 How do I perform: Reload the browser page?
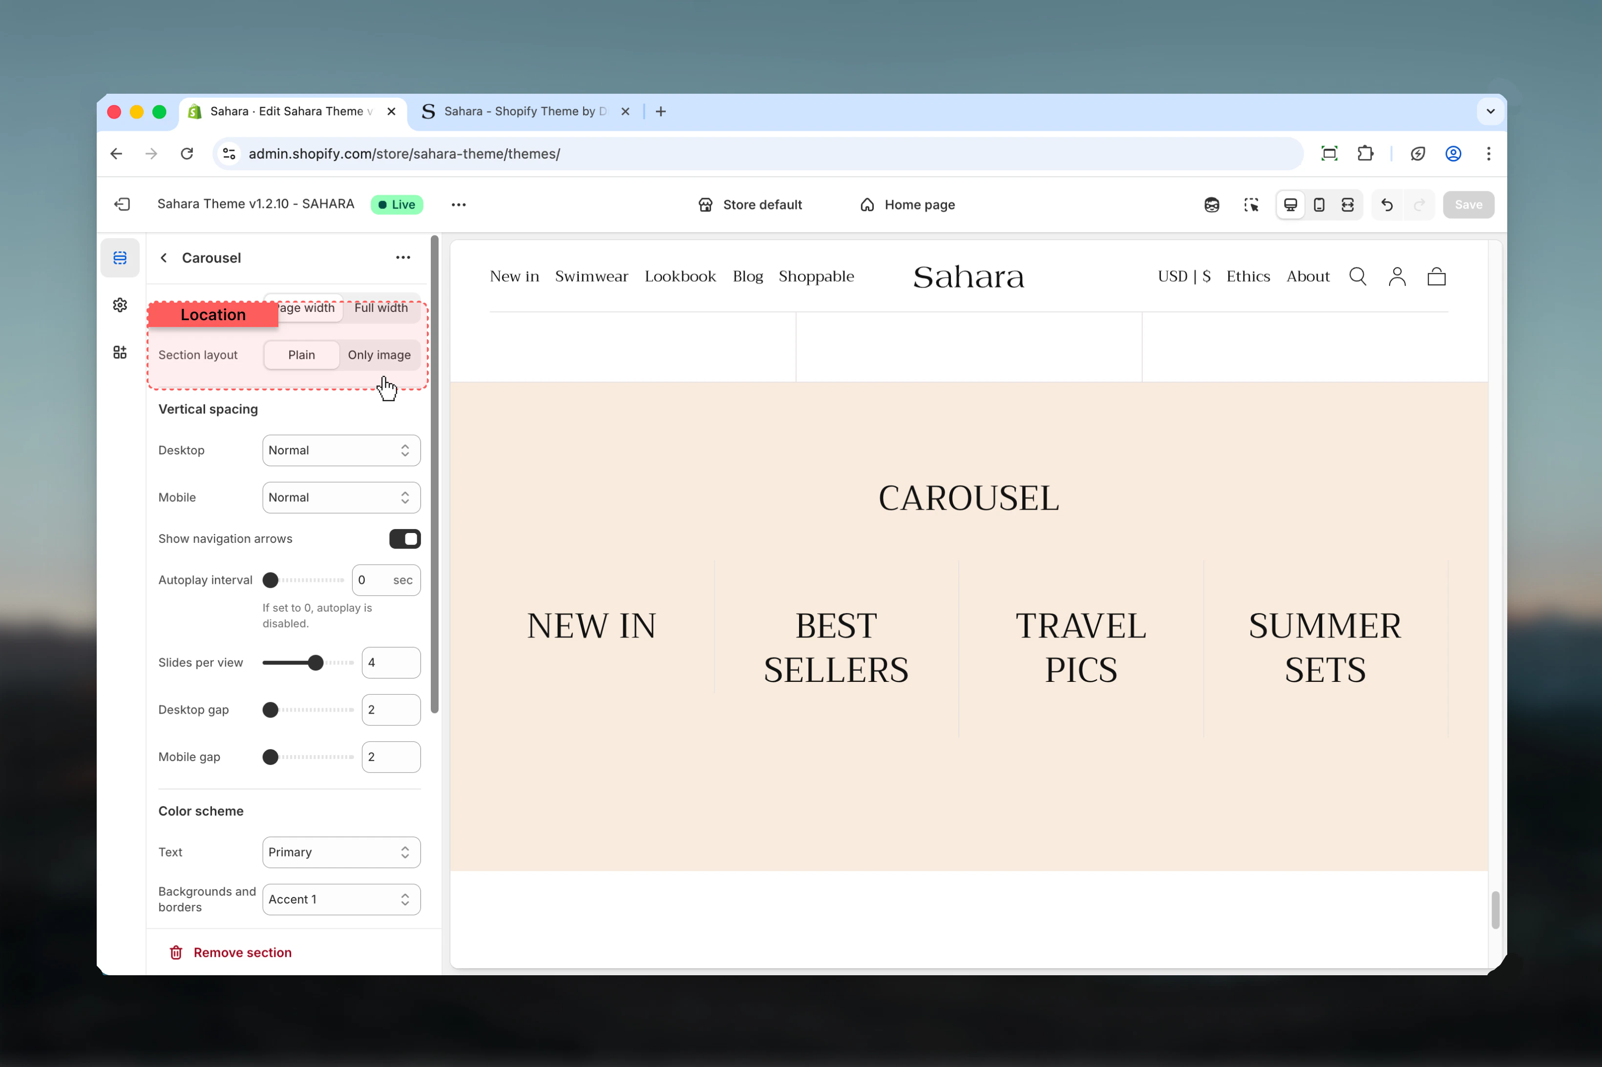click(x=187, y=154)
